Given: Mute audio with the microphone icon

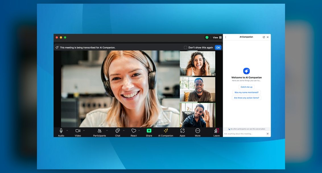Looking at the screenshot, I should [61, 131].
